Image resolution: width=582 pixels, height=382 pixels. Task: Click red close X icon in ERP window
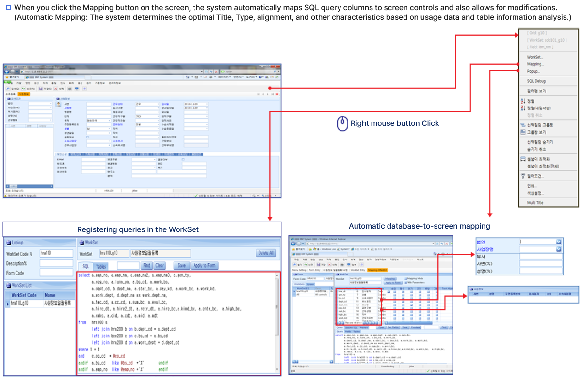click(277, 94)
